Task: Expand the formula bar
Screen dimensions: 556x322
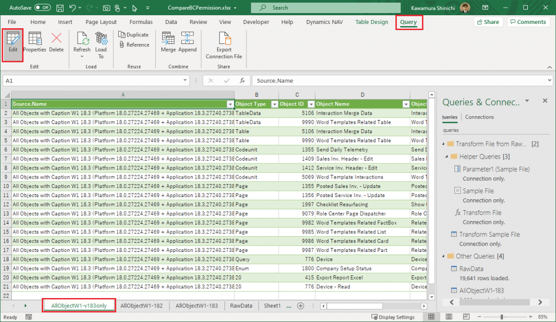Action: click(549, 80)
